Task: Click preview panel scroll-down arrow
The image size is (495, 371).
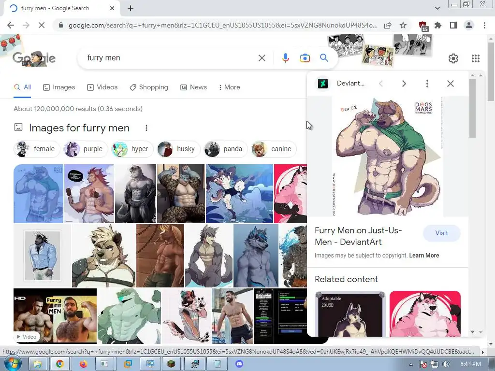Action: pyautogui.click(x=472, y=332)
